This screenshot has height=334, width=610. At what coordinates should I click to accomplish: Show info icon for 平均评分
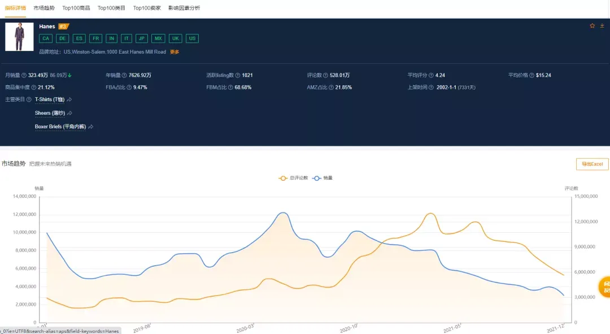pos(431,75)
